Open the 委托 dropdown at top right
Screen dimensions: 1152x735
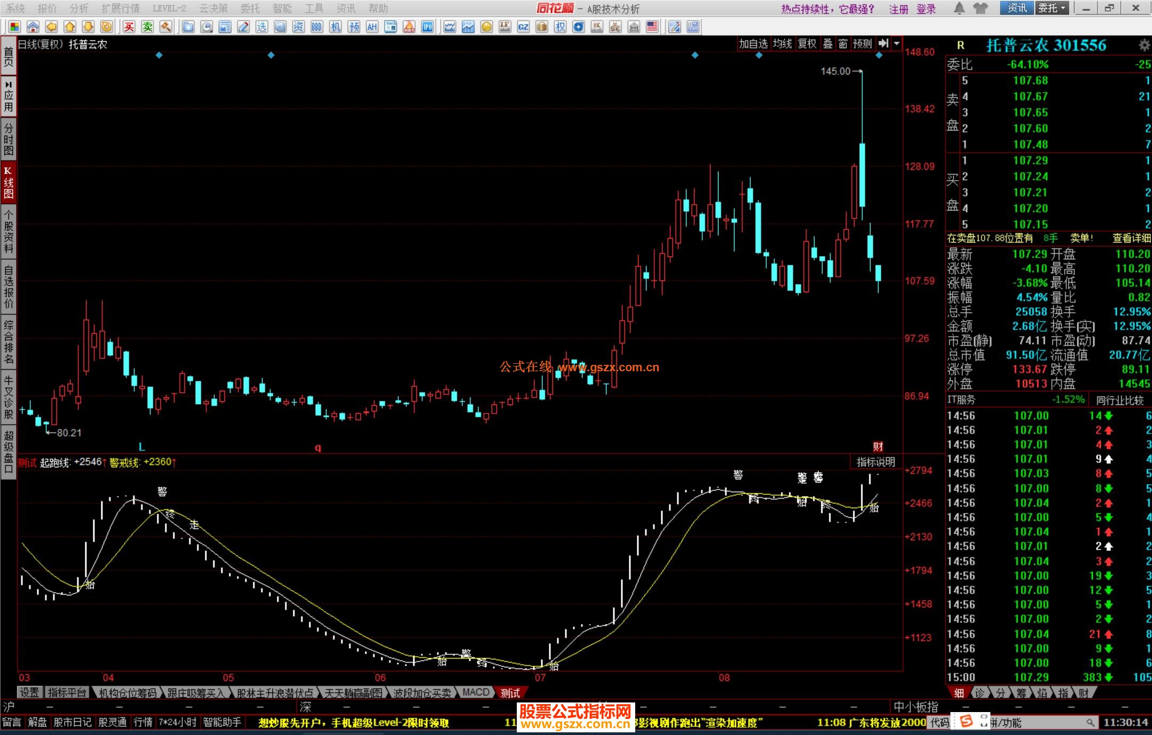[x=1052, y=8]
